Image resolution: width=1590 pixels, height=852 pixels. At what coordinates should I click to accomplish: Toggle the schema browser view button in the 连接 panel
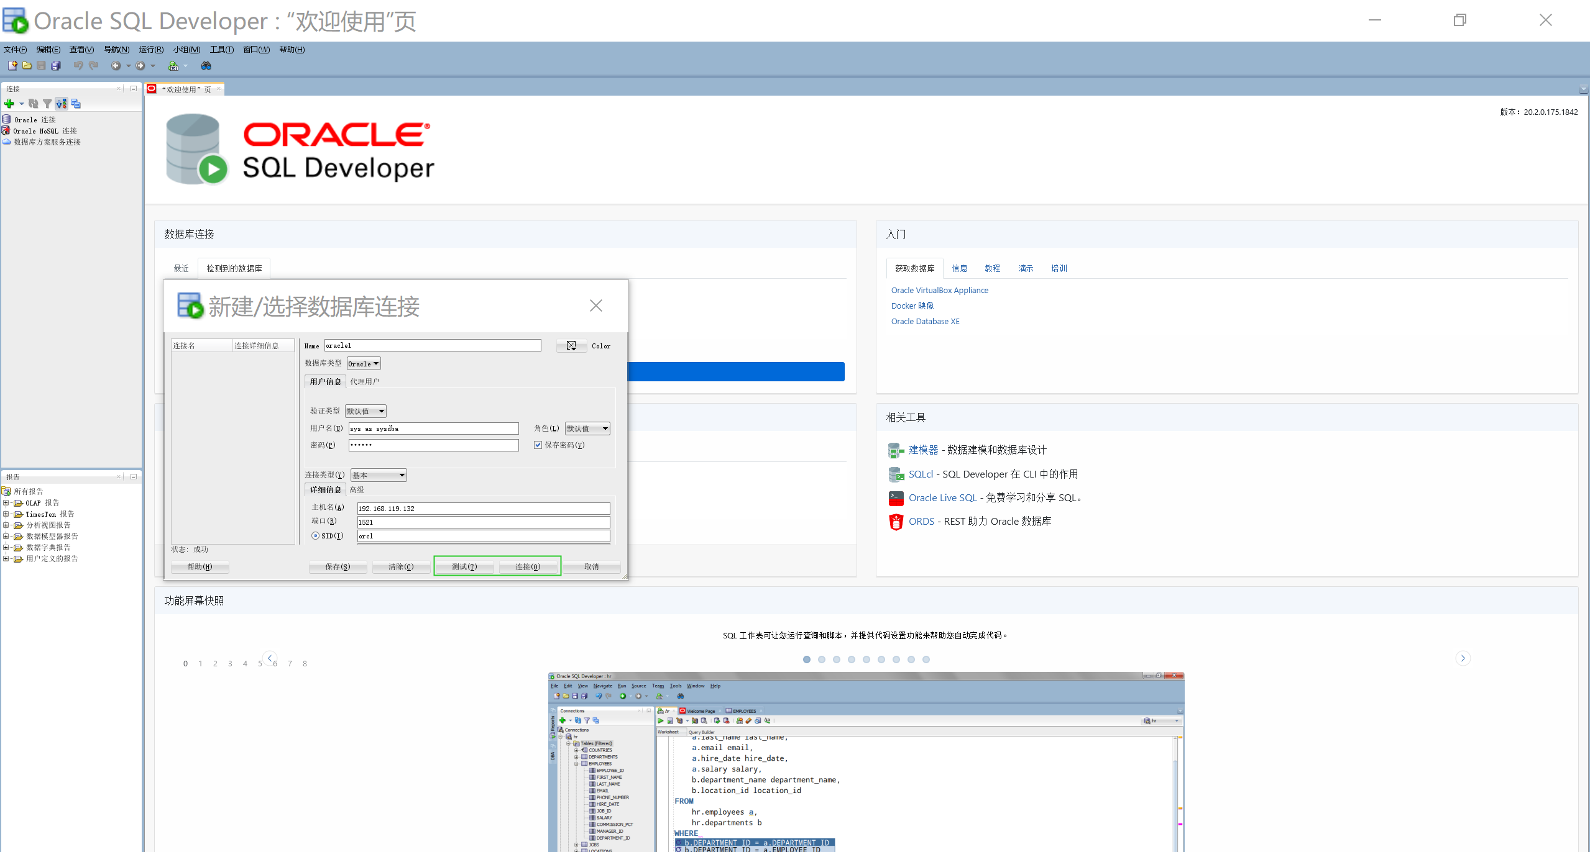(x=61, y=104)
